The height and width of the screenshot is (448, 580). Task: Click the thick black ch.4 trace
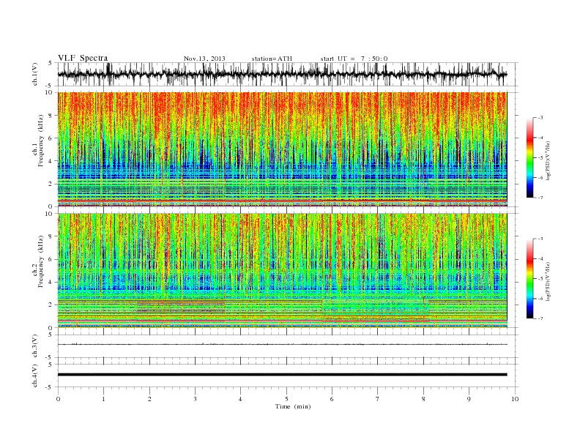click(282, 375)
